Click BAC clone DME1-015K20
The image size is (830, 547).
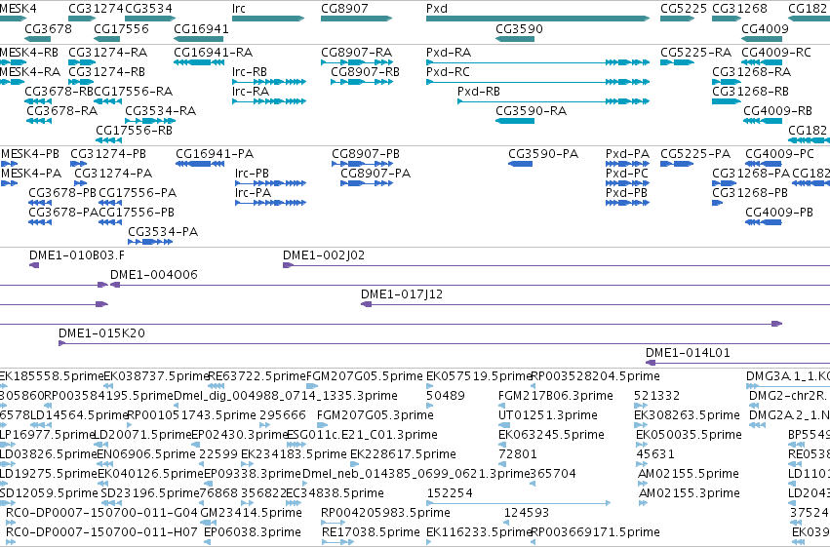101,333
